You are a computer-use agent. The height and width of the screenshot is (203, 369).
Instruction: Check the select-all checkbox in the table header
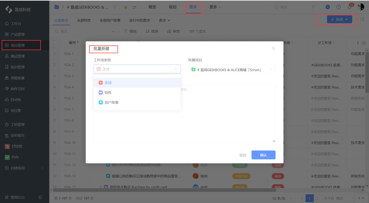(x=55, y=43)
